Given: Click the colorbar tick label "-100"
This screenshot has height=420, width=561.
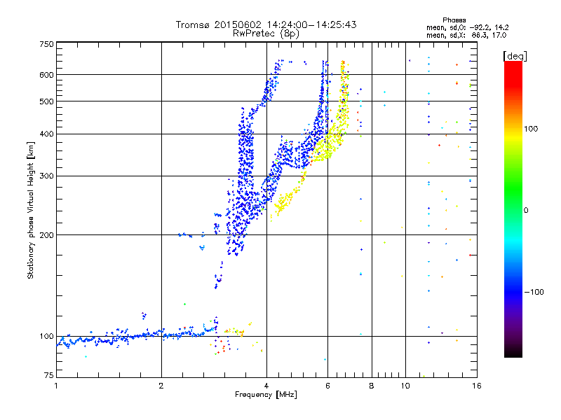Looking at the screenshot, I should click(534, 292).
